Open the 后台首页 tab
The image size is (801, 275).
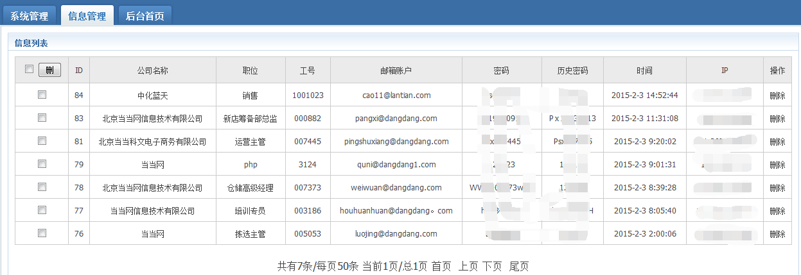[x=145, y=15]
